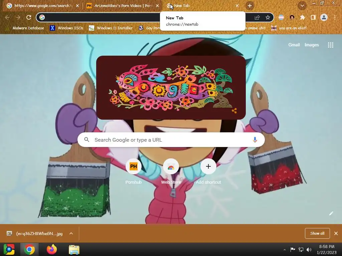The image size is (342, 256).
Task: Open the Google apps grid
Action: point(330,45)
